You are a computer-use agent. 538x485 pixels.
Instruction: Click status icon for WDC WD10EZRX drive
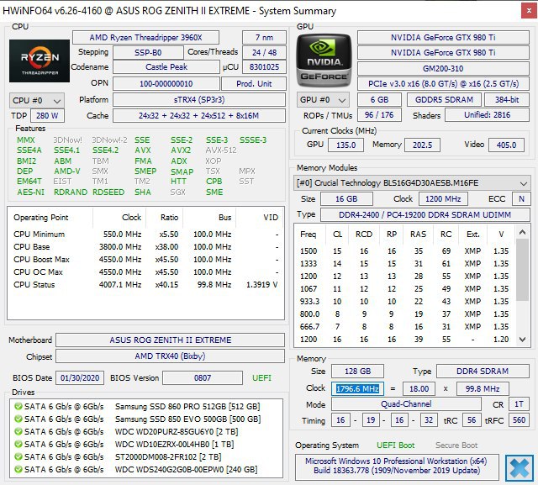18,444
